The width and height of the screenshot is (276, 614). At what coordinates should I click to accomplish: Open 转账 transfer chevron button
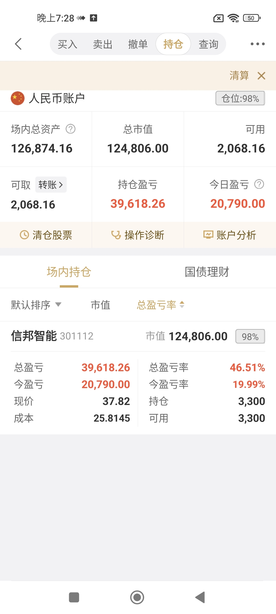click(51, 184)
